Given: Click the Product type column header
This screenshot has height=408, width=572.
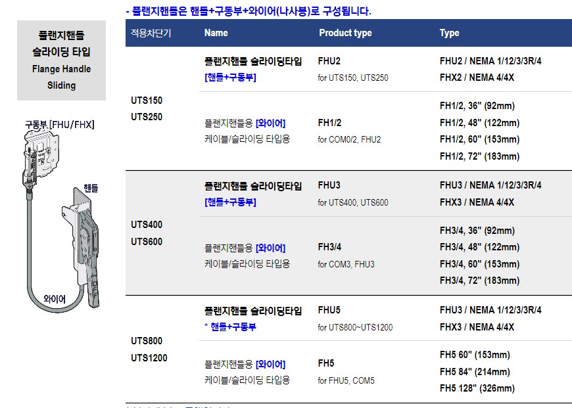Looking at the screenshot, I should tap(345, 33).
